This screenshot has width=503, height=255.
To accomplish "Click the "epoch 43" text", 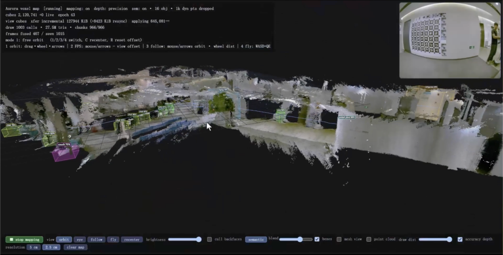I will point(67,15).
